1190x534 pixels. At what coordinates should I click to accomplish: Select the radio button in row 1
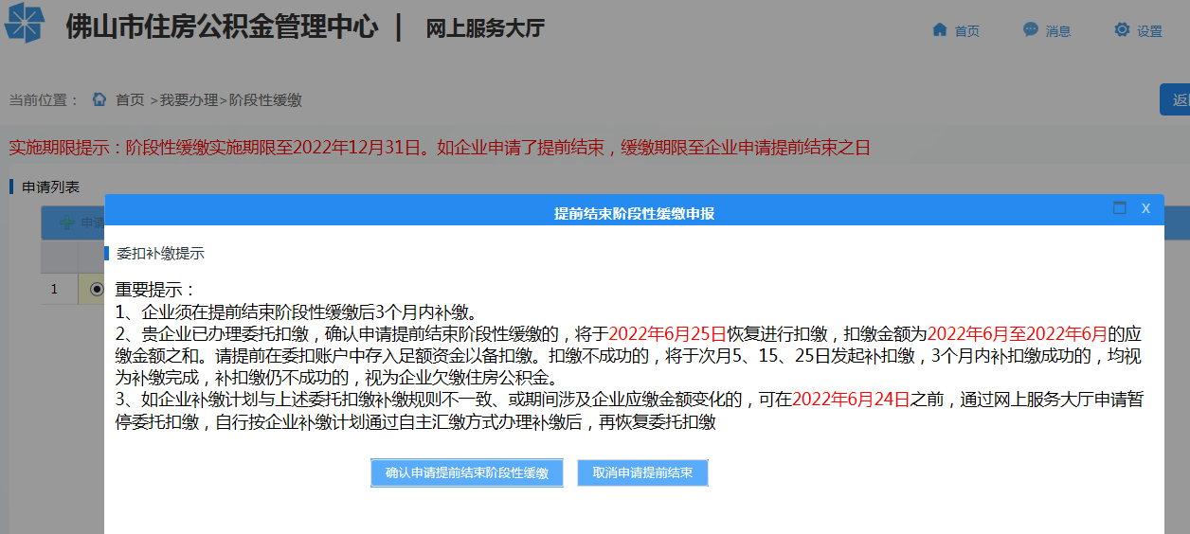point(97,289)
